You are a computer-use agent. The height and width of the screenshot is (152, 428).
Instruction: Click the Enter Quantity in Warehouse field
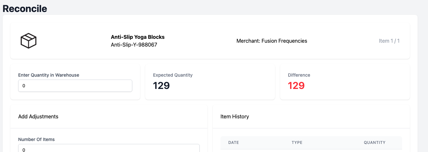point(75,86)
